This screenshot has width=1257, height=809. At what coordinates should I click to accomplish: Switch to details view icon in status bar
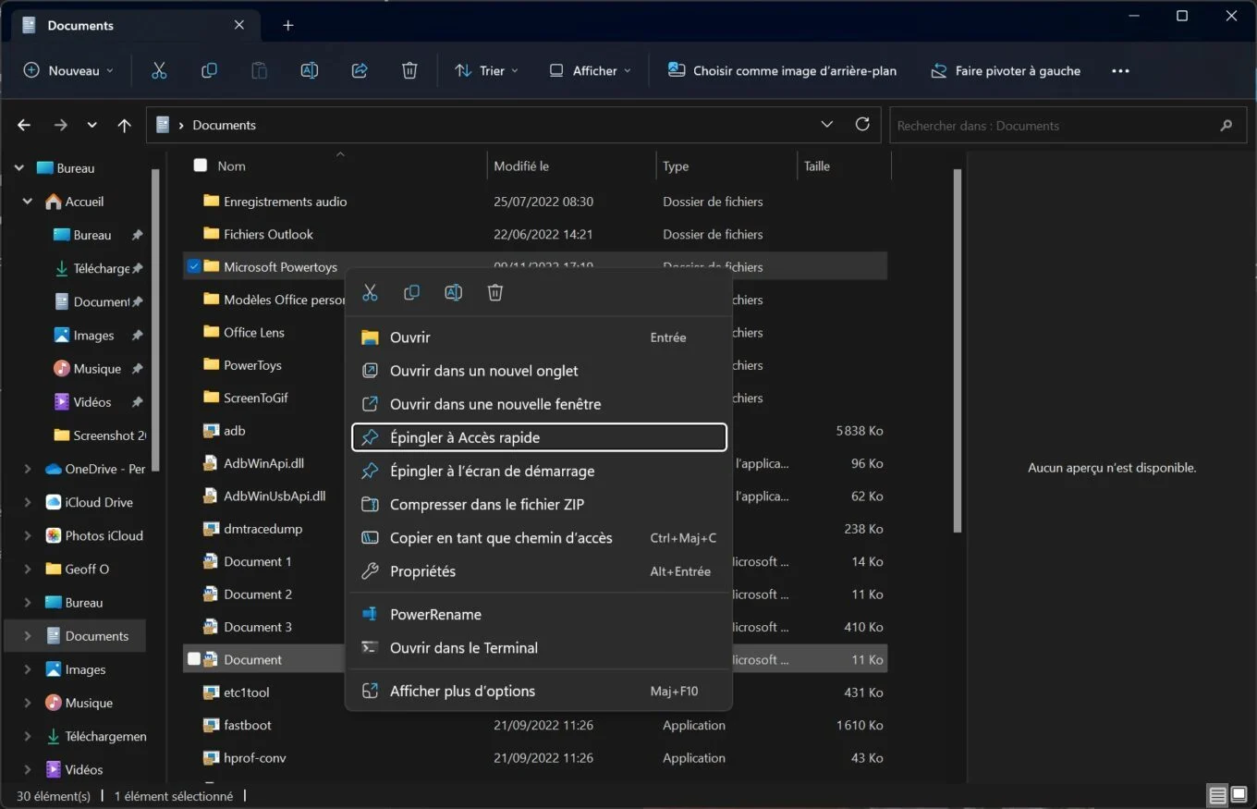1217,795
